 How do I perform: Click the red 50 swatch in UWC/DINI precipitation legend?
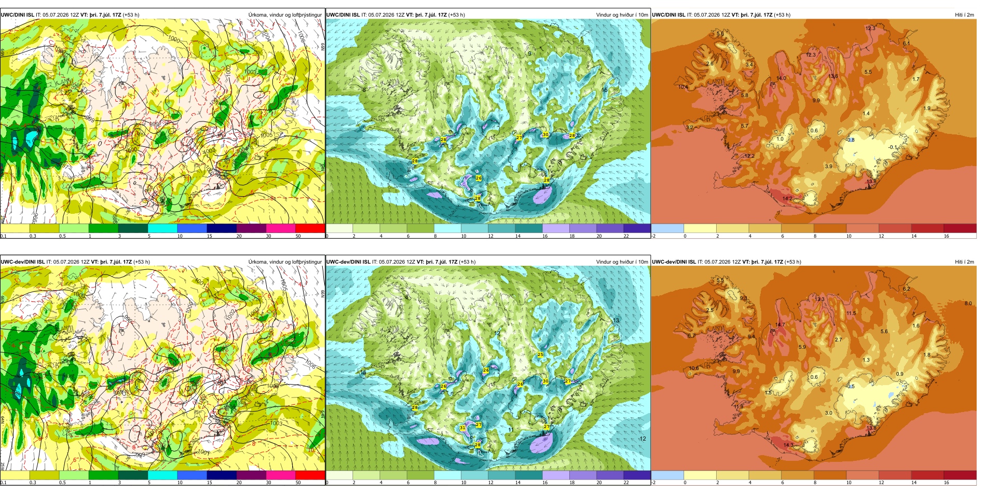pyautogui.click(x=310, y=228)
